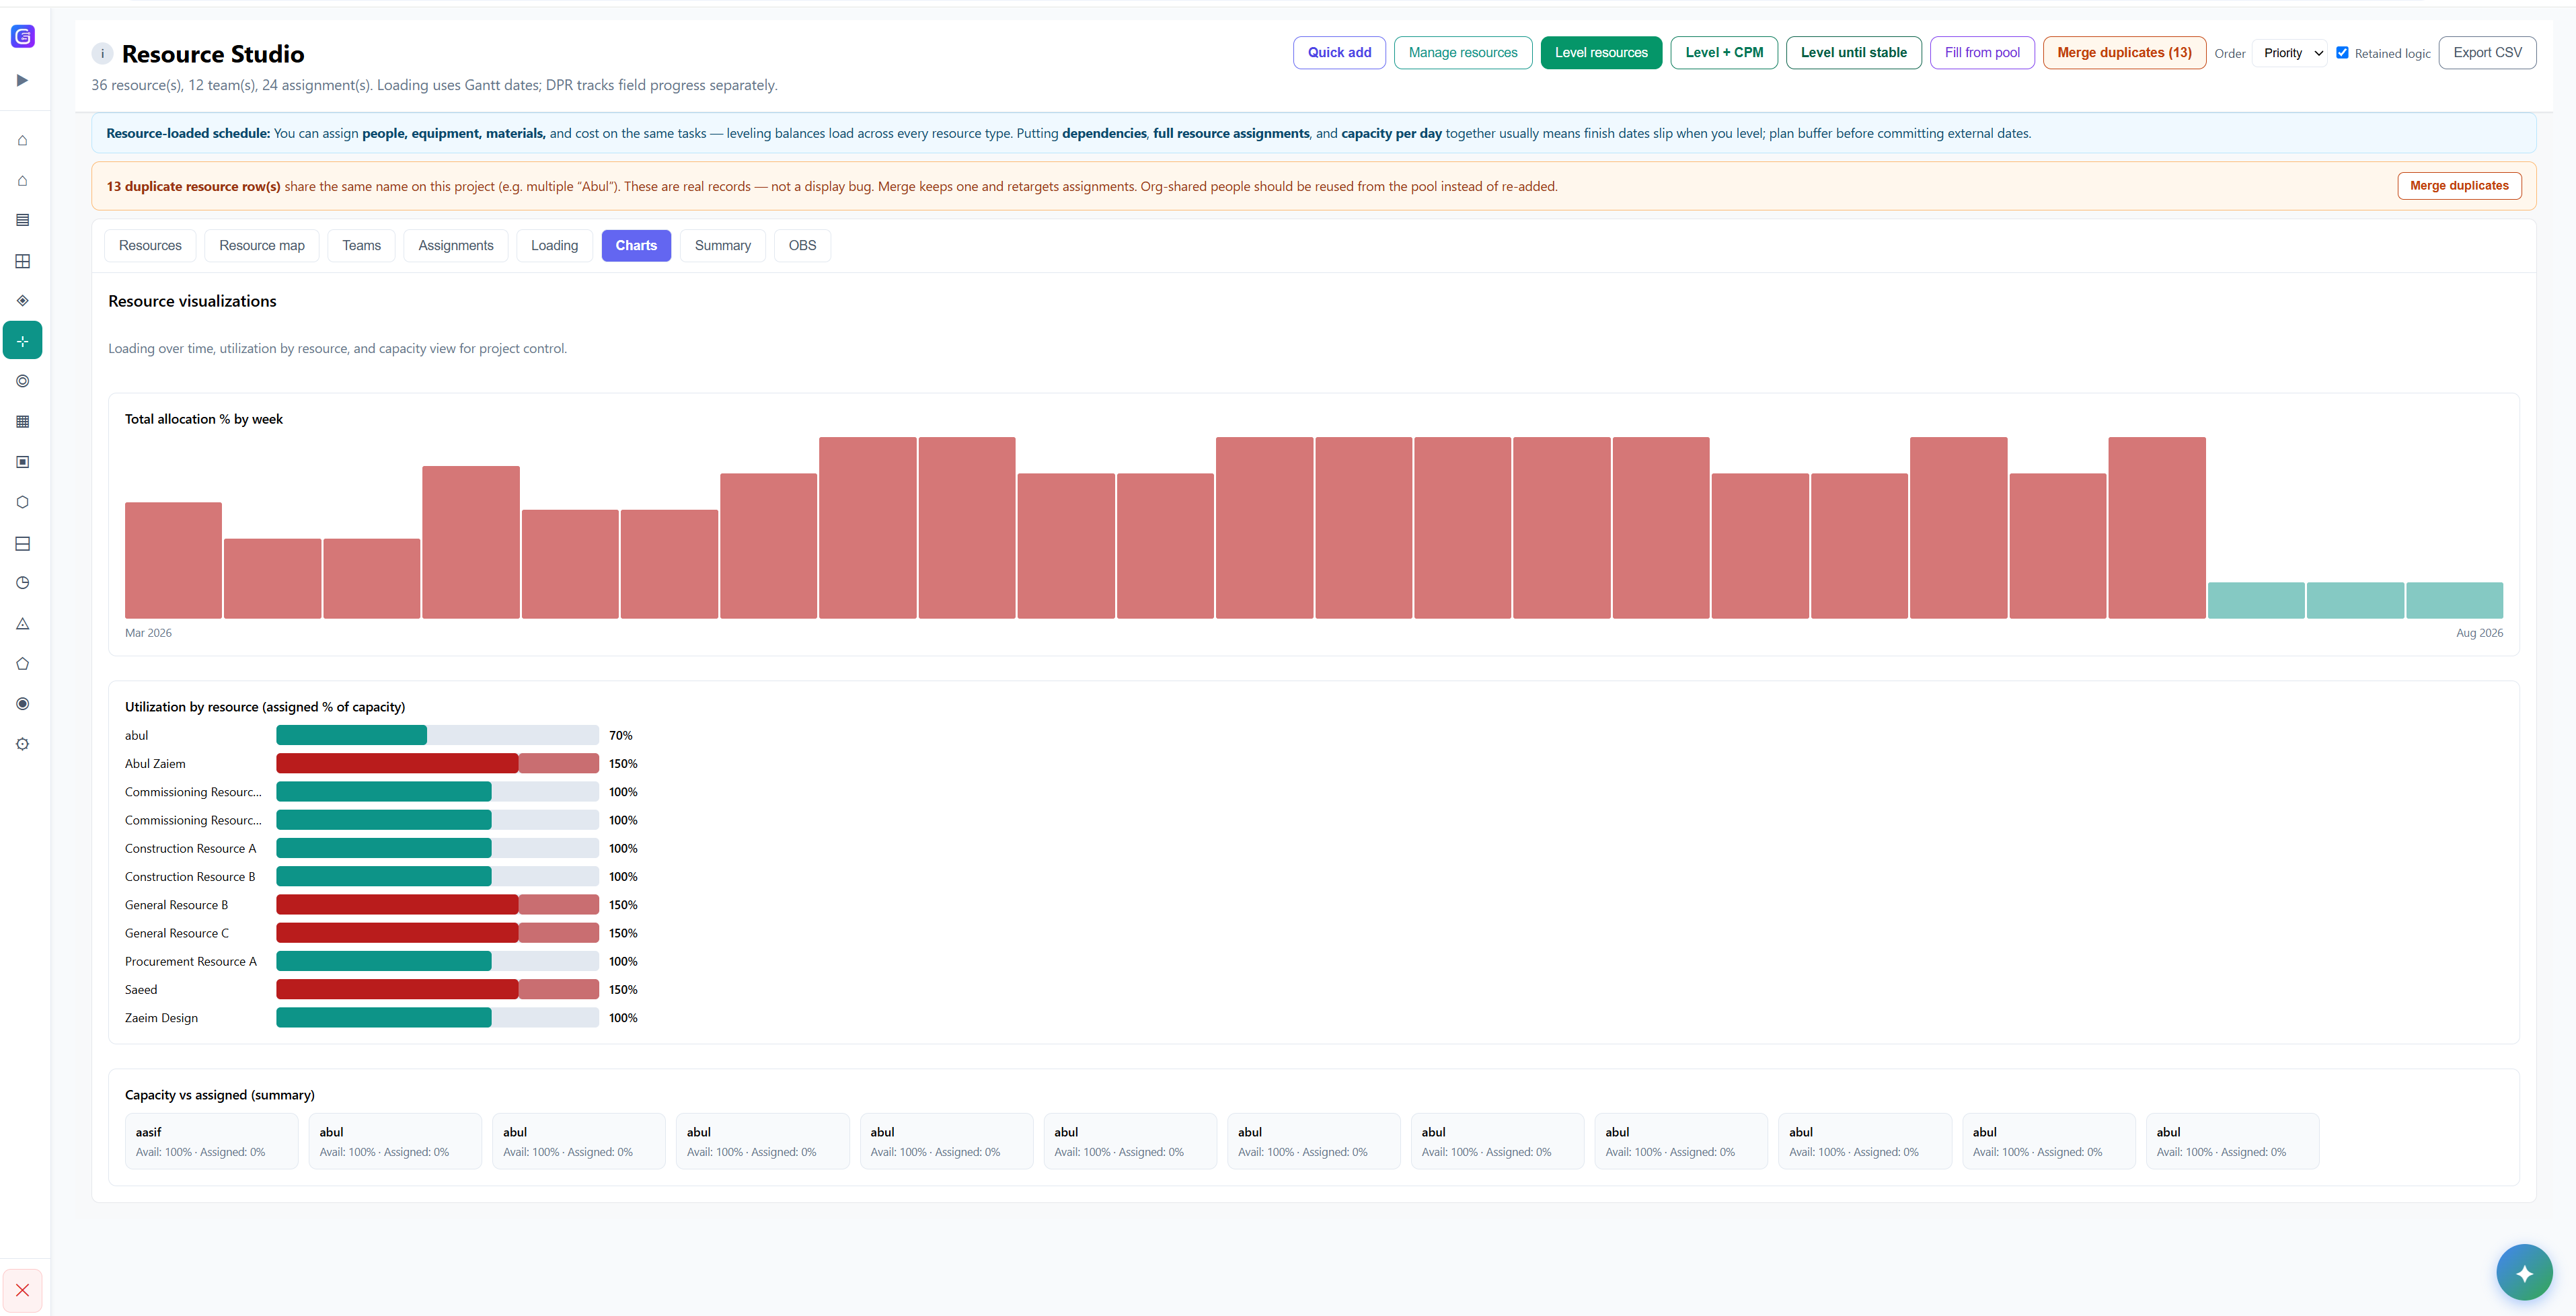This screenshot has height=1316, width=2576.
Task: Open the dense table grid sidebar icon
Action: pyautogui.click(x=22, y=422)
